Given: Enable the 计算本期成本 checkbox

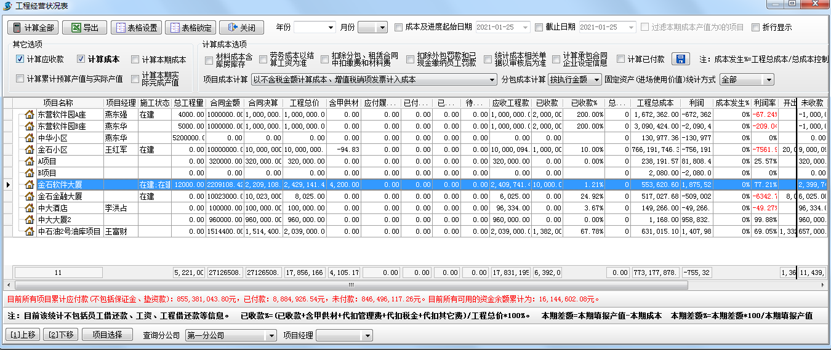Looking at the screenshot, I should pos(135,60).
